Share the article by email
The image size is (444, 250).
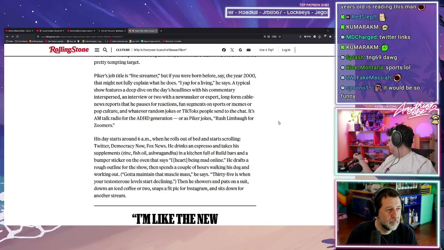(x=248, y=50)
